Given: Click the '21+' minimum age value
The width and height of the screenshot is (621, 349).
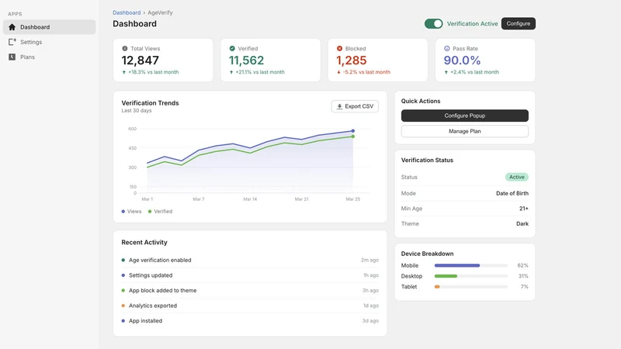Looking at the screenshot, I should (x=523, y=209).
